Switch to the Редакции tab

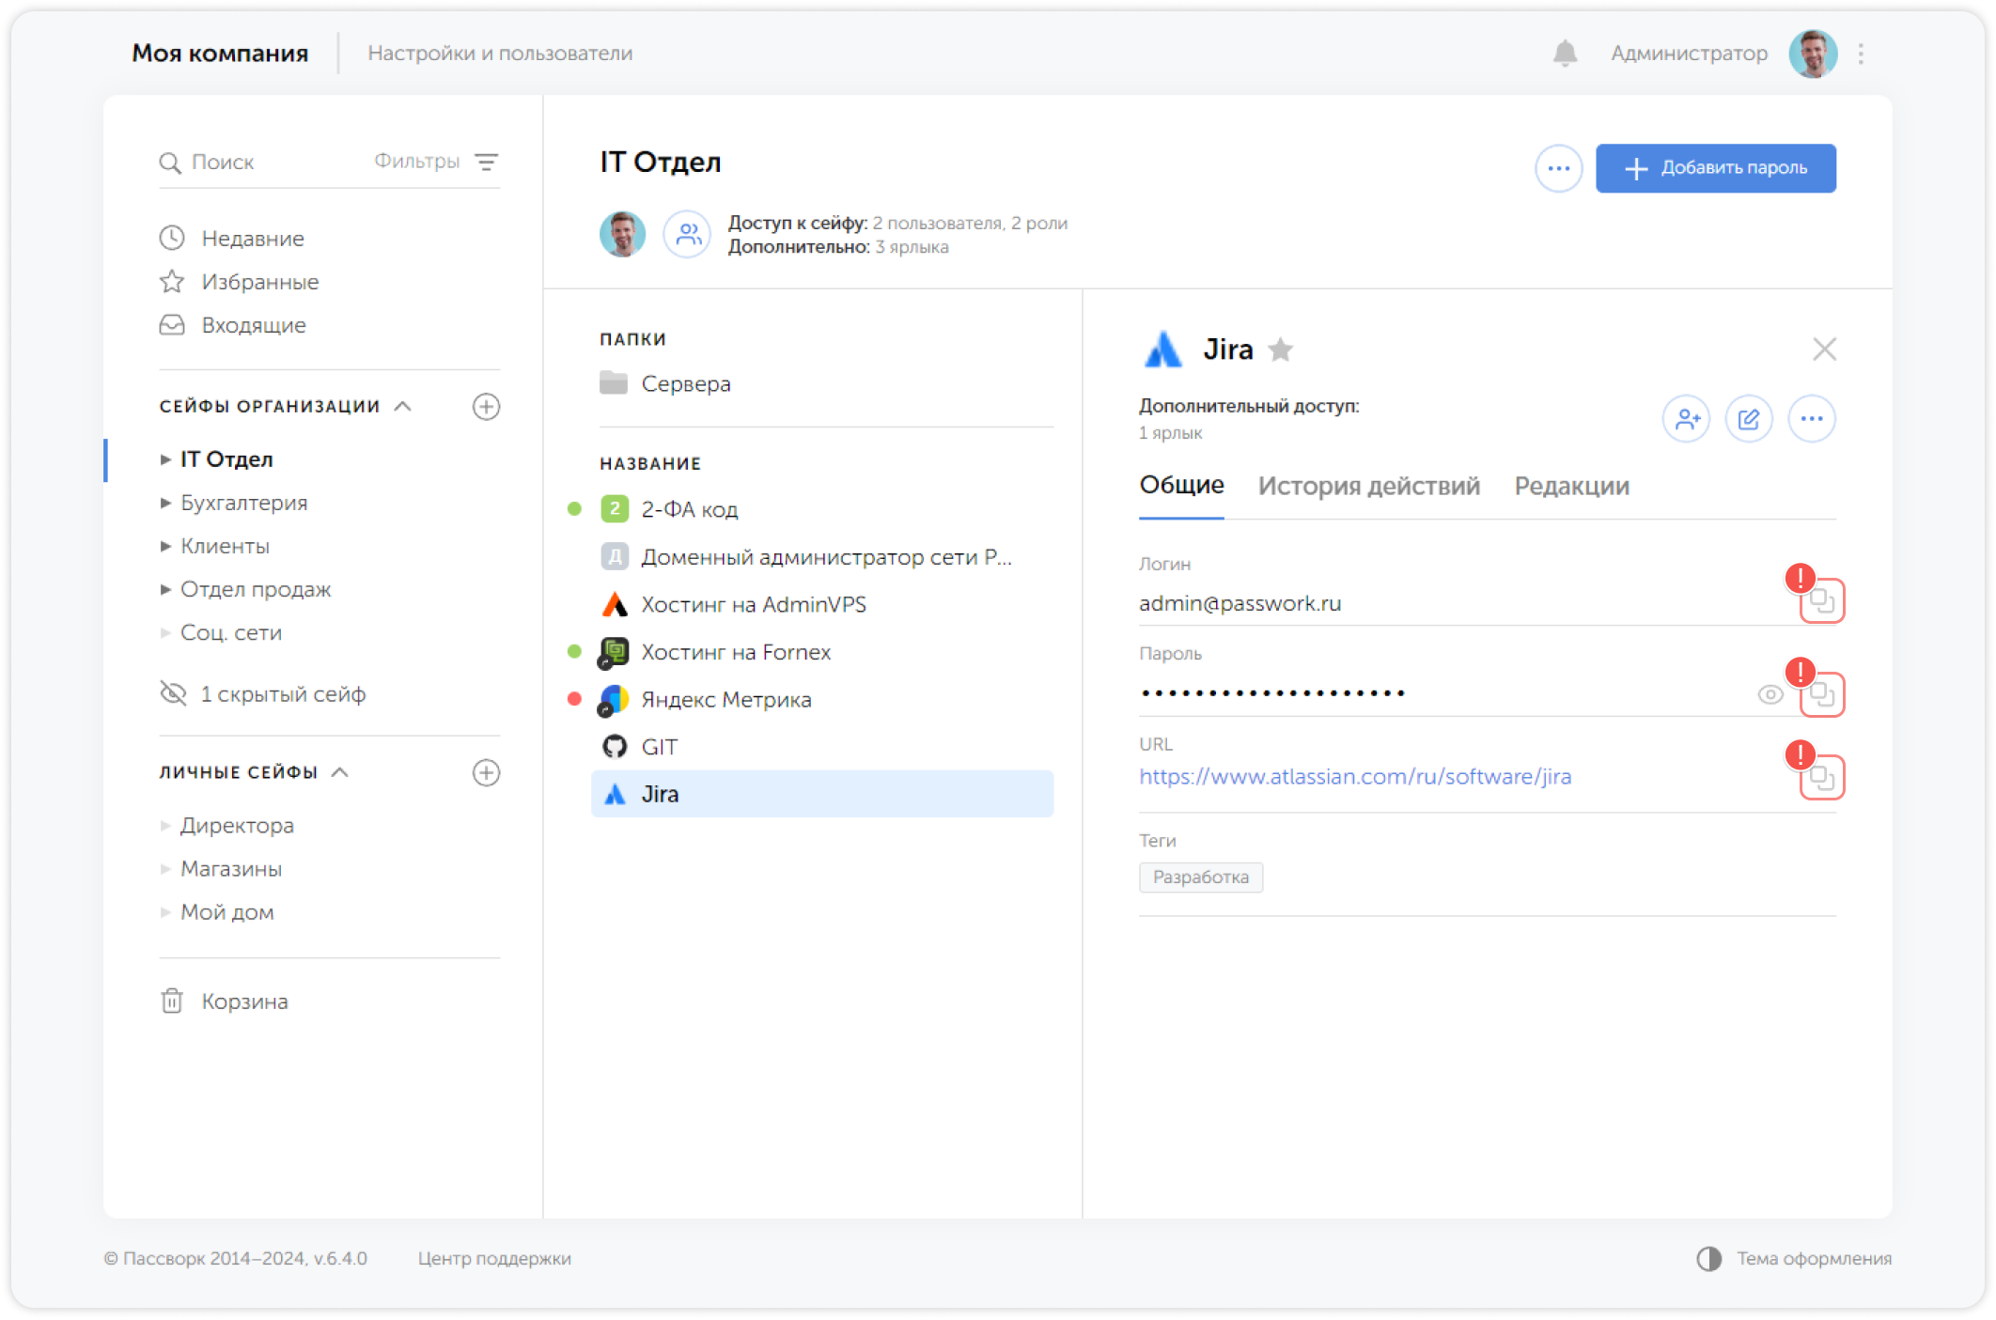(1571, 487)
